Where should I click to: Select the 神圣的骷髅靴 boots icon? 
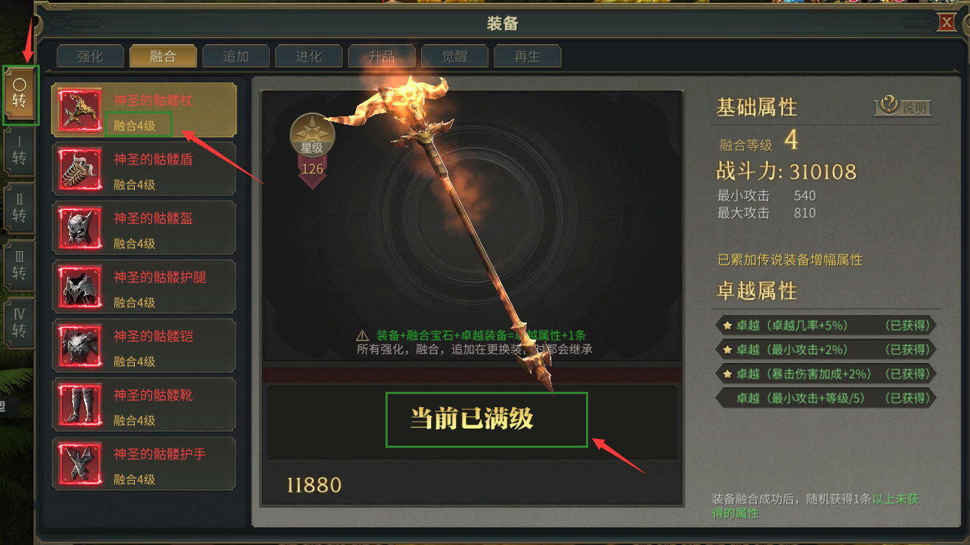coord(80,405)
